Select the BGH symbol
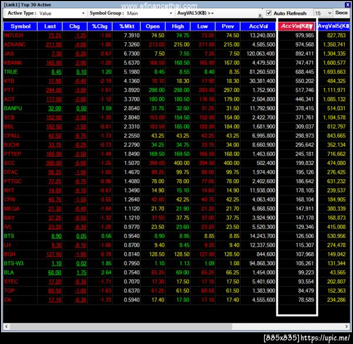353x344 pixels. 9,254
